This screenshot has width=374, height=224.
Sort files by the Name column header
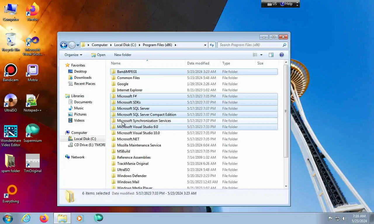[148, 63]
